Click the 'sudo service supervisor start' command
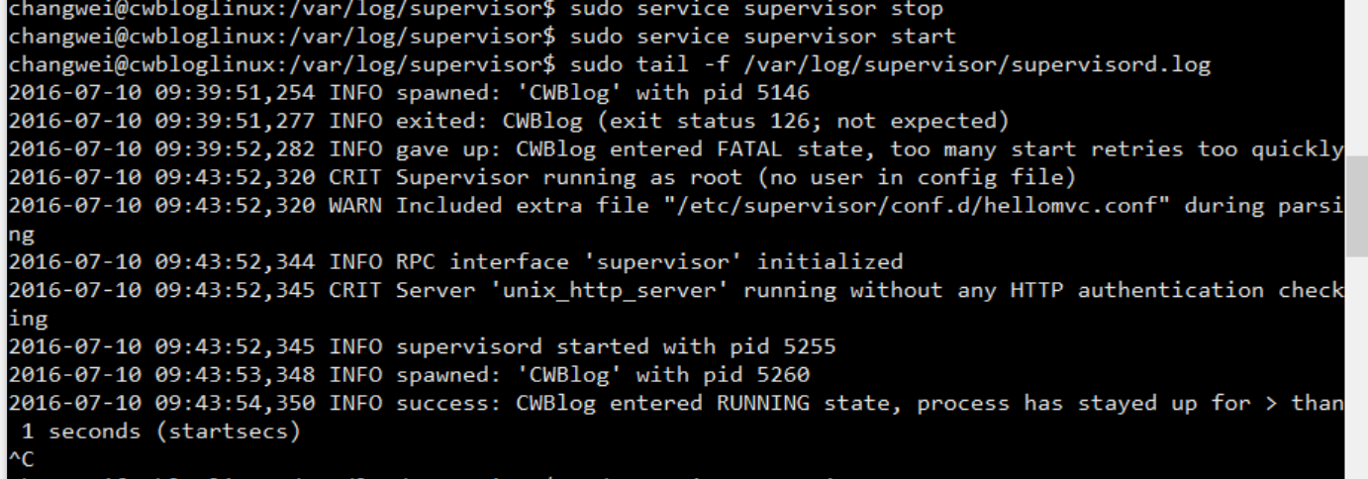The height and width of the screenshot is (479, 1368). click(762, 37)
